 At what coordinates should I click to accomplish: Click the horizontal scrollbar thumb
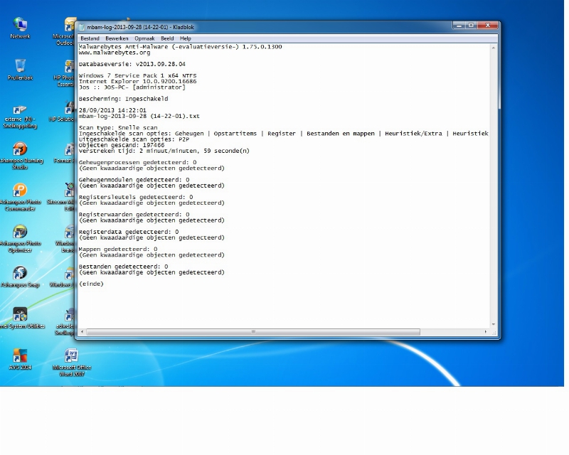coord(253,331)
